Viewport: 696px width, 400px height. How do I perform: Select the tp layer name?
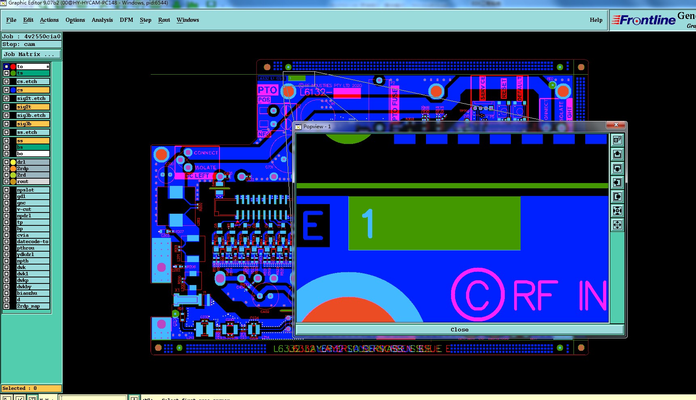click(x=33, y=222)
